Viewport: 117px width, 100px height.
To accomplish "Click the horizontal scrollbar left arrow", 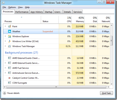I will pos(5,87).
